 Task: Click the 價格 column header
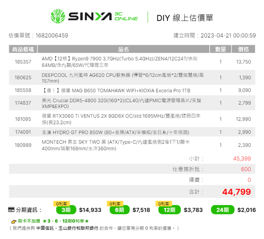click(243, 49)
